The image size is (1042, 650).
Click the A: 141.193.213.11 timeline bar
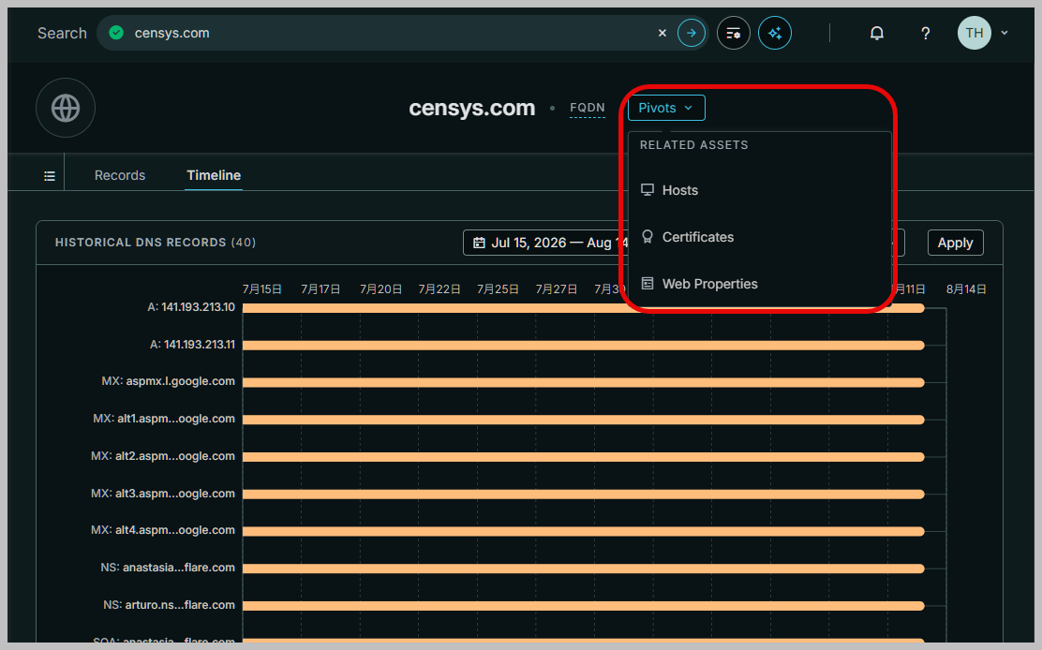(584, 346)
